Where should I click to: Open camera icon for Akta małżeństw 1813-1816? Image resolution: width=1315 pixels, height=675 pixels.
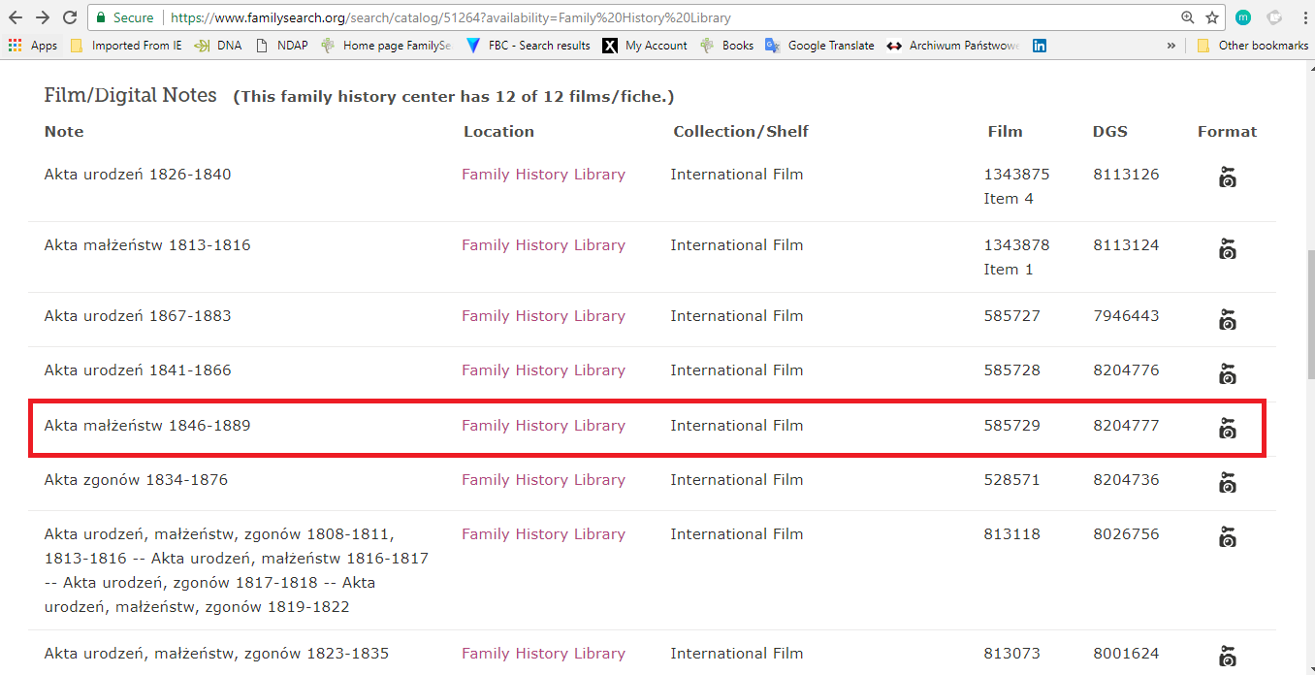(x=1227, y=249)
